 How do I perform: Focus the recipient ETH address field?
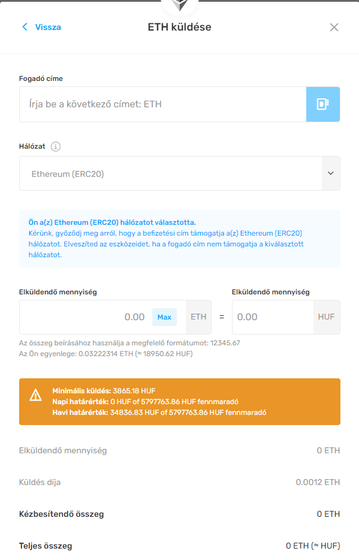tap(163, 104)
